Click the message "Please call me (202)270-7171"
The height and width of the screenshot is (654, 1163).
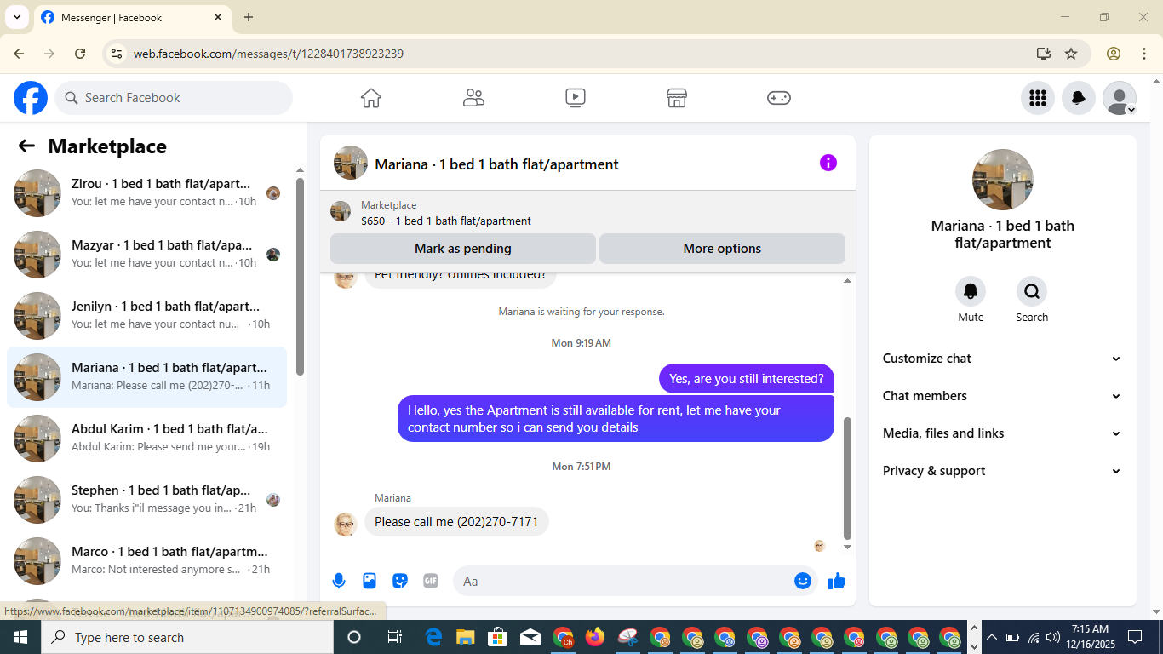(456, 522)
